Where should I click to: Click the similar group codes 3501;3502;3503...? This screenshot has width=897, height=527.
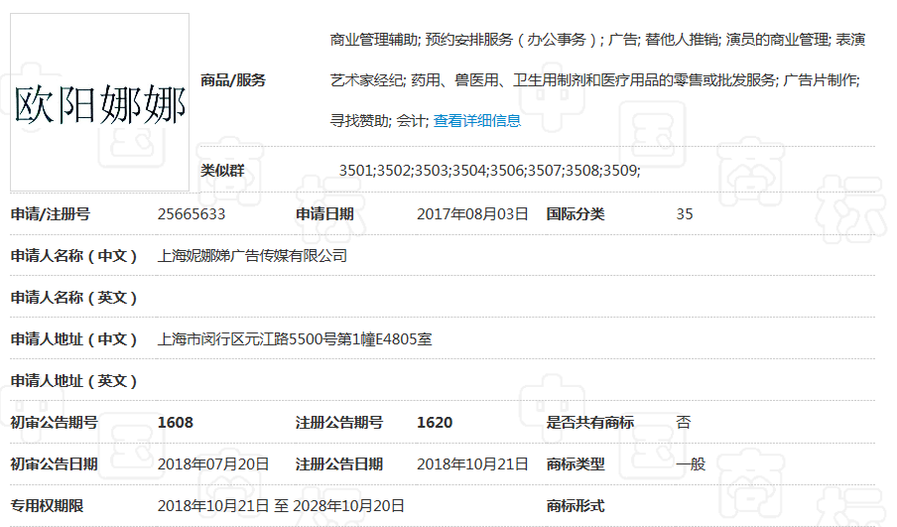pyautogui.click(x=490, y=171)
